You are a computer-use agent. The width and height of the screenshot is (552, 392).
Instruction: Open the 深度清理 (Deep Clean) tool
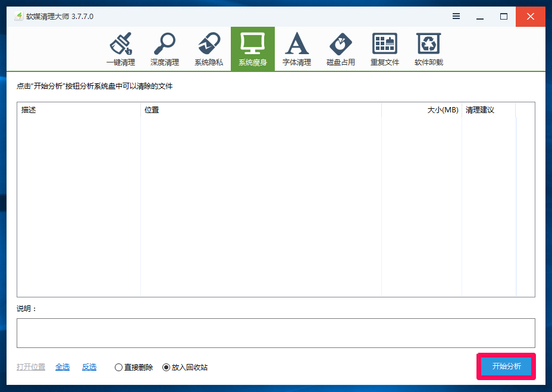(165, 49)
